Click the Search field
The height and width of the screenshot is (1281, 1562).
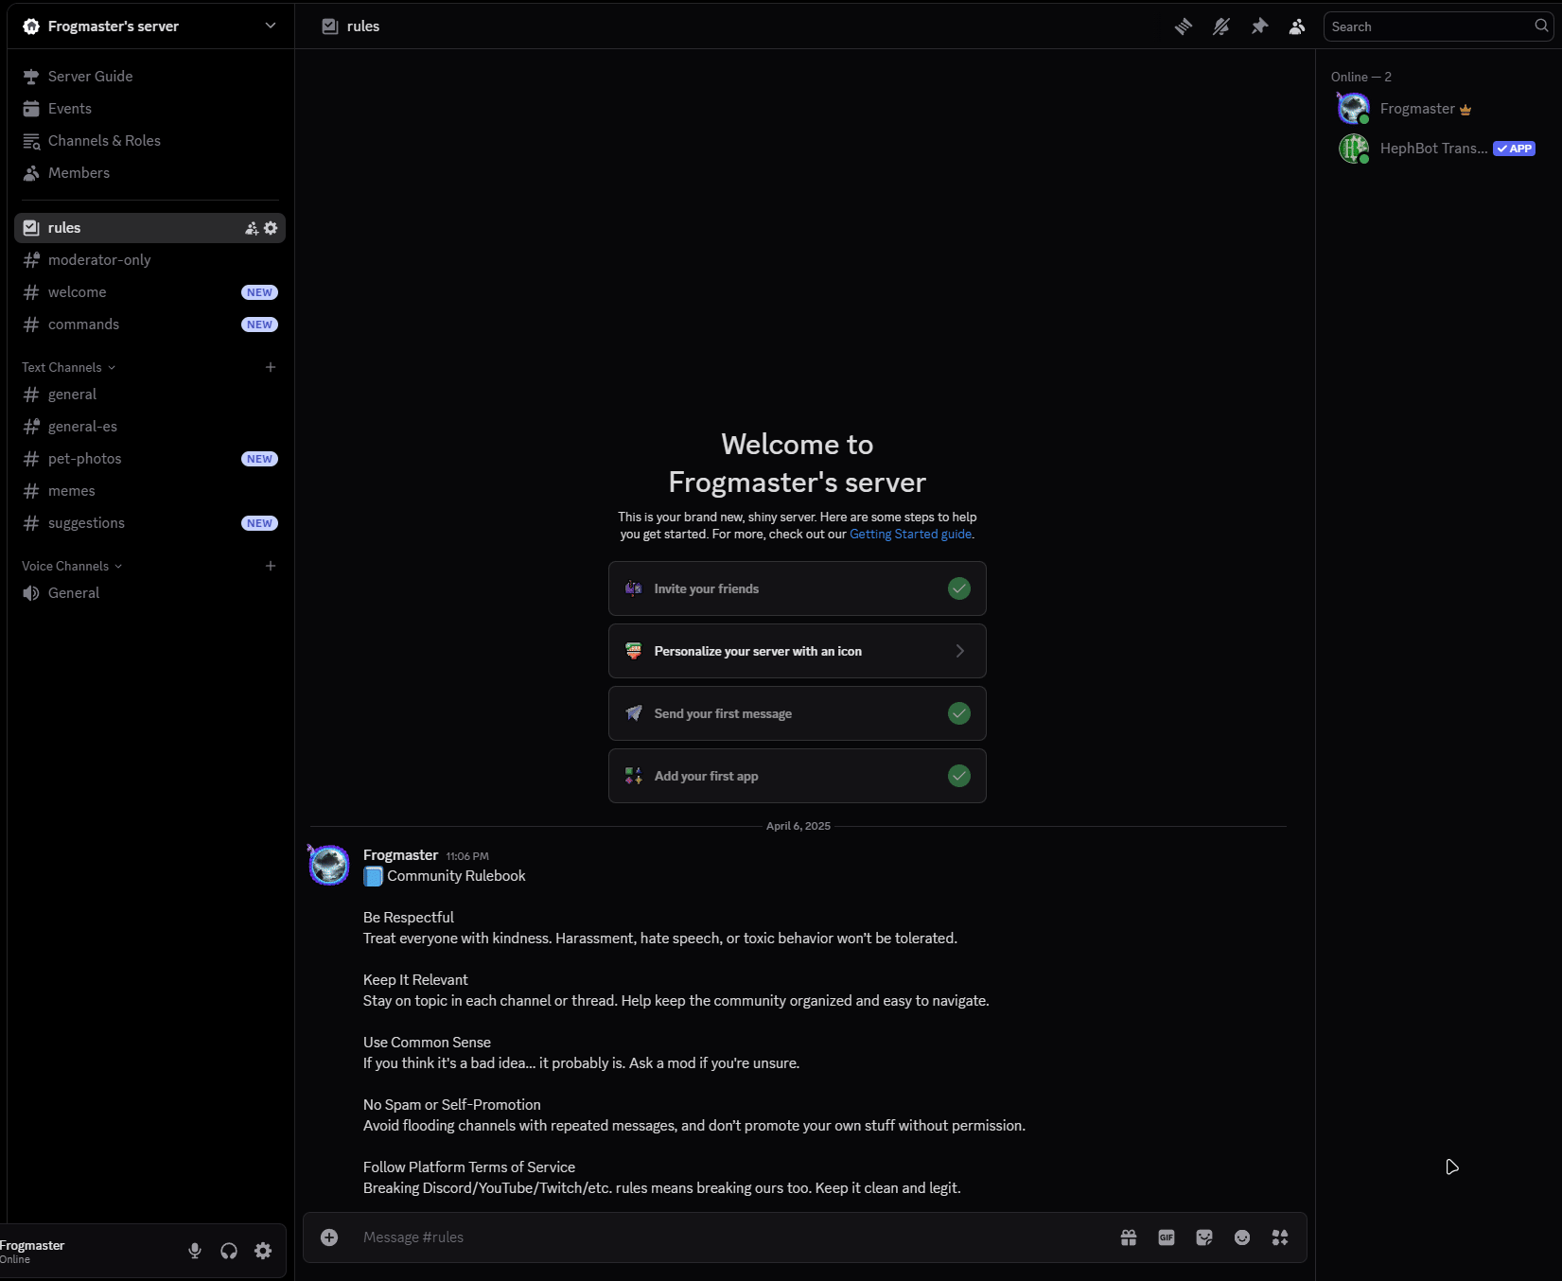[1429, 26]
